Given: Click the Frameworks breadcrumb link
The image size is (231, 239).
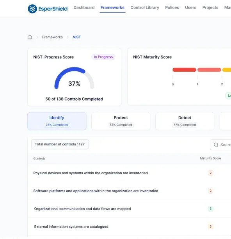Looking at the screenshot, I should [52, 37].
